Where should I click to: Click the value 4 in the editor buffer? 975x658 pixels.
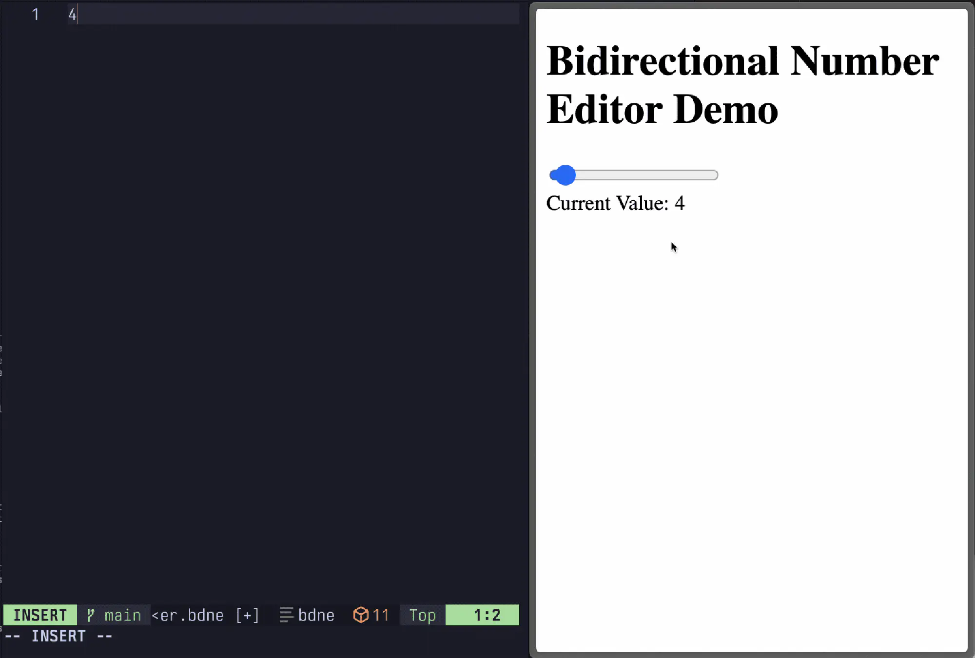click(72, 15)
